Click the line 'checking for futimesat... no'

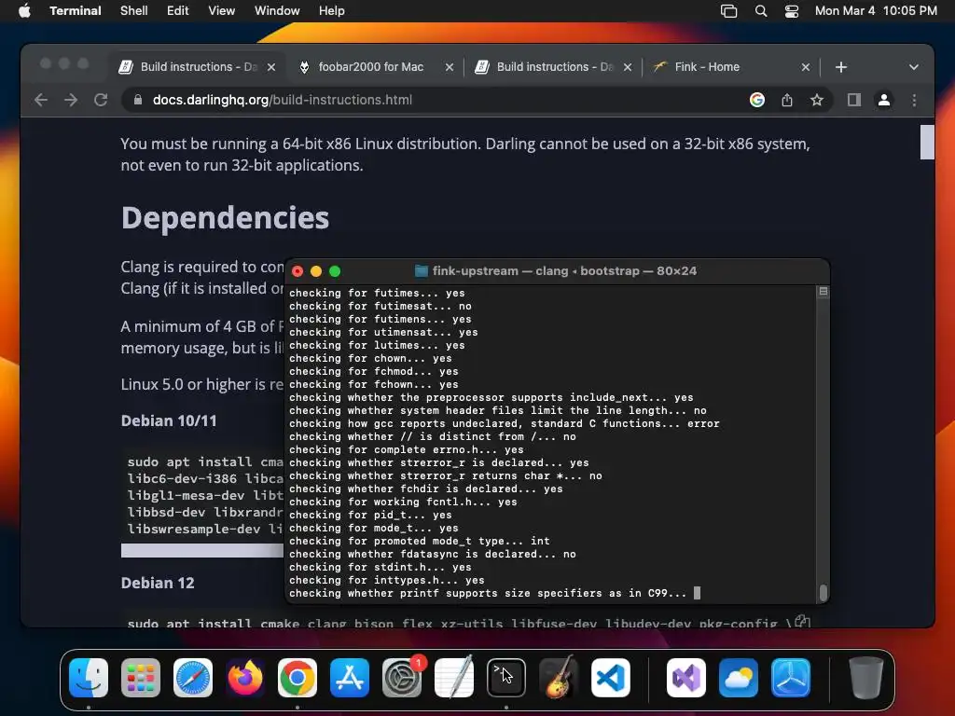pyautogui.click(x=381, y=306)
